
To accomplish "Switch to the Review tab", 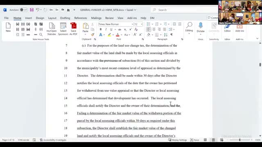I will [x=109, y=18].
